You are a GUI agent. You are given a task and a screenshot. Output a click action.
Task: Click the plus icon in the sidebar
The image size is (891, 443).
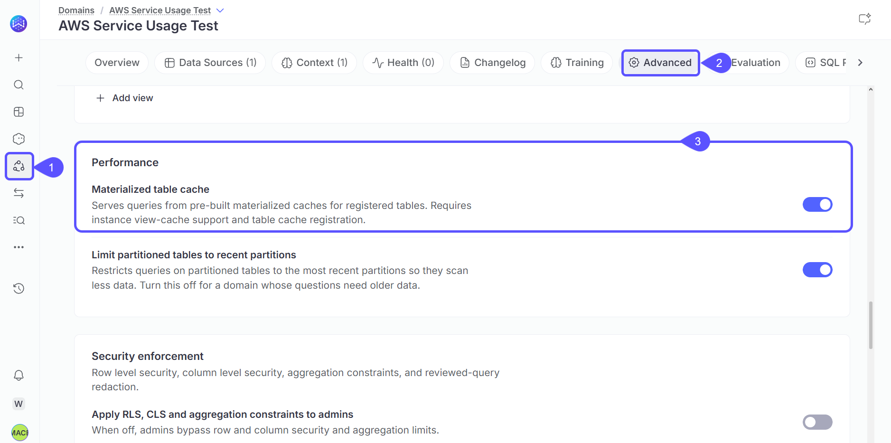coord(19,57)
